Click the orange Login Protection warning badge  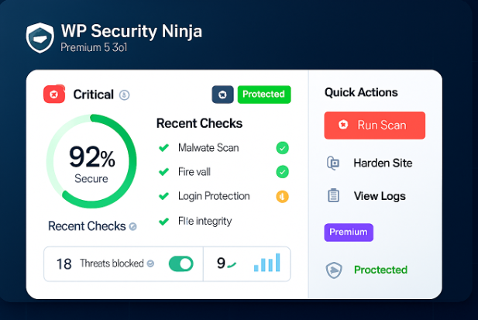282,196
